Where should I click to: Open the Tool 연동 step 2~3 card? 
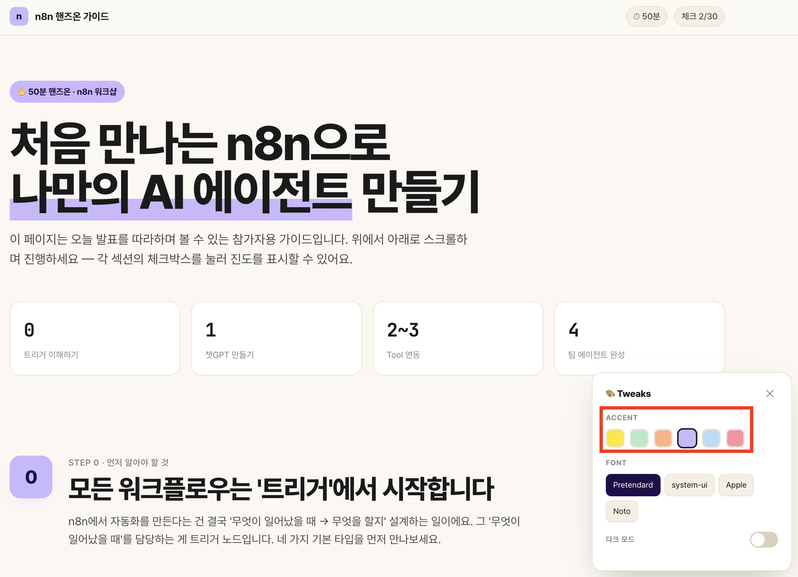[x=458, y=338]
